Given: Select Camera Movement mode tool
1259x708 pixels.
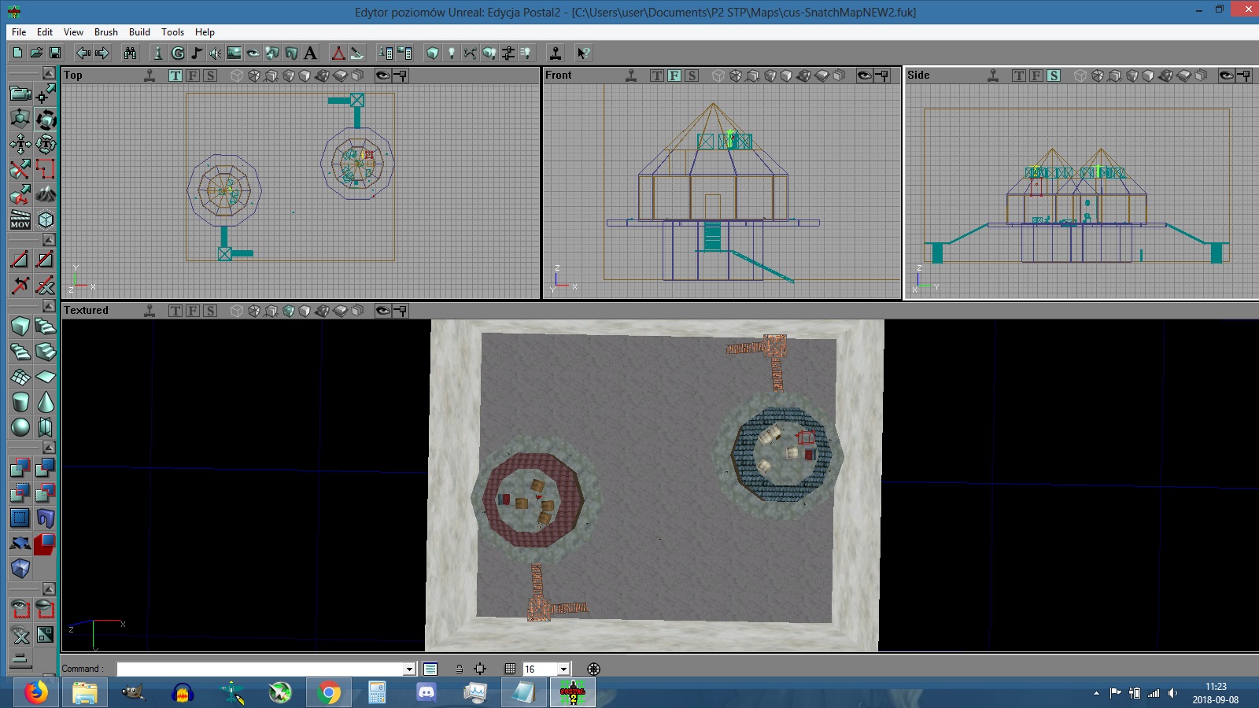Looking at the screenshot, I should pos(20,94).
